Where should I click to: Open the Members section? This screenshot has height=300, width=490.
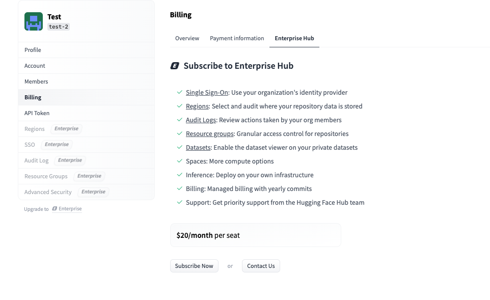click(x=36, y=81)
